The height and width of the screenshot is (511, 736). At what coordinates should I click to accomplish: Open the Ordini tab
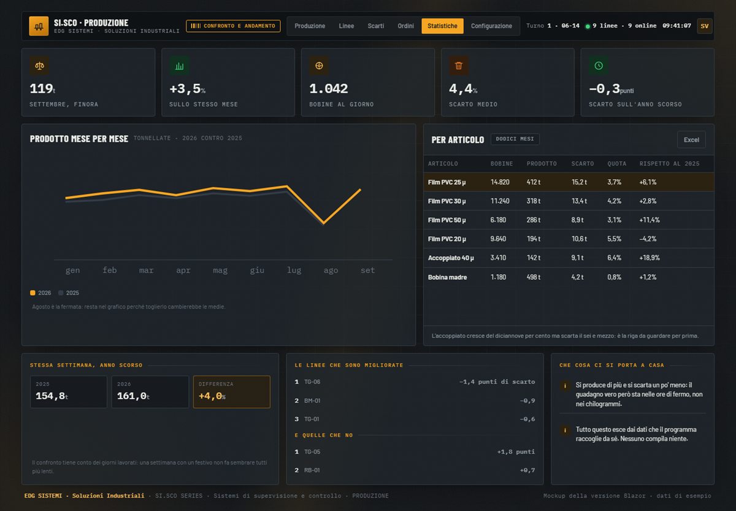405,26
